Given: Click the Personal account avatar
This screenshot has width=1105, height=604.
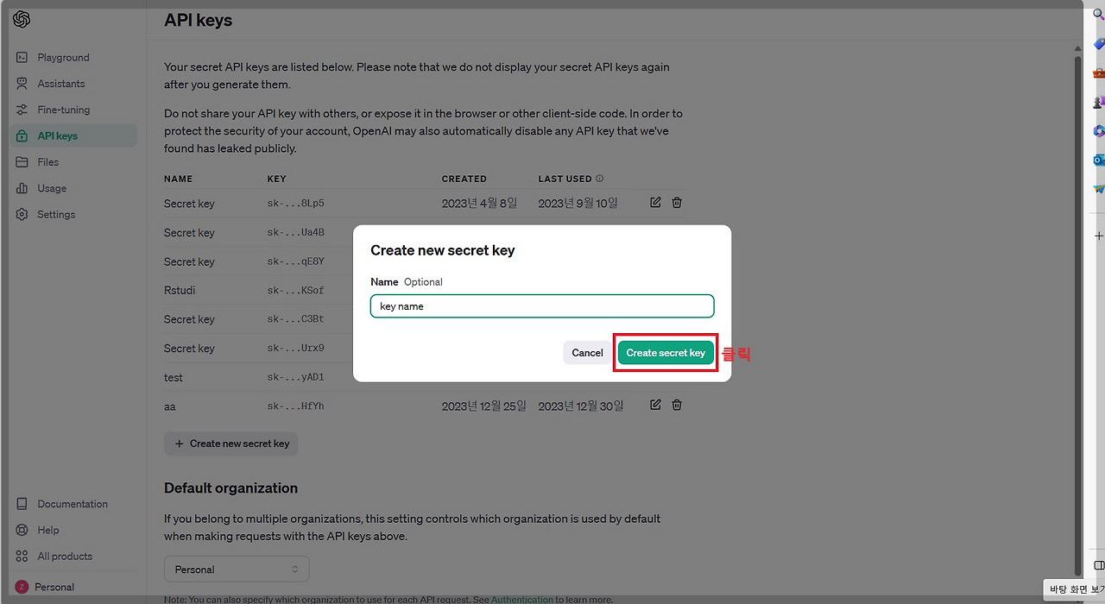Looking at the screenshot, I should coord(22,587).
